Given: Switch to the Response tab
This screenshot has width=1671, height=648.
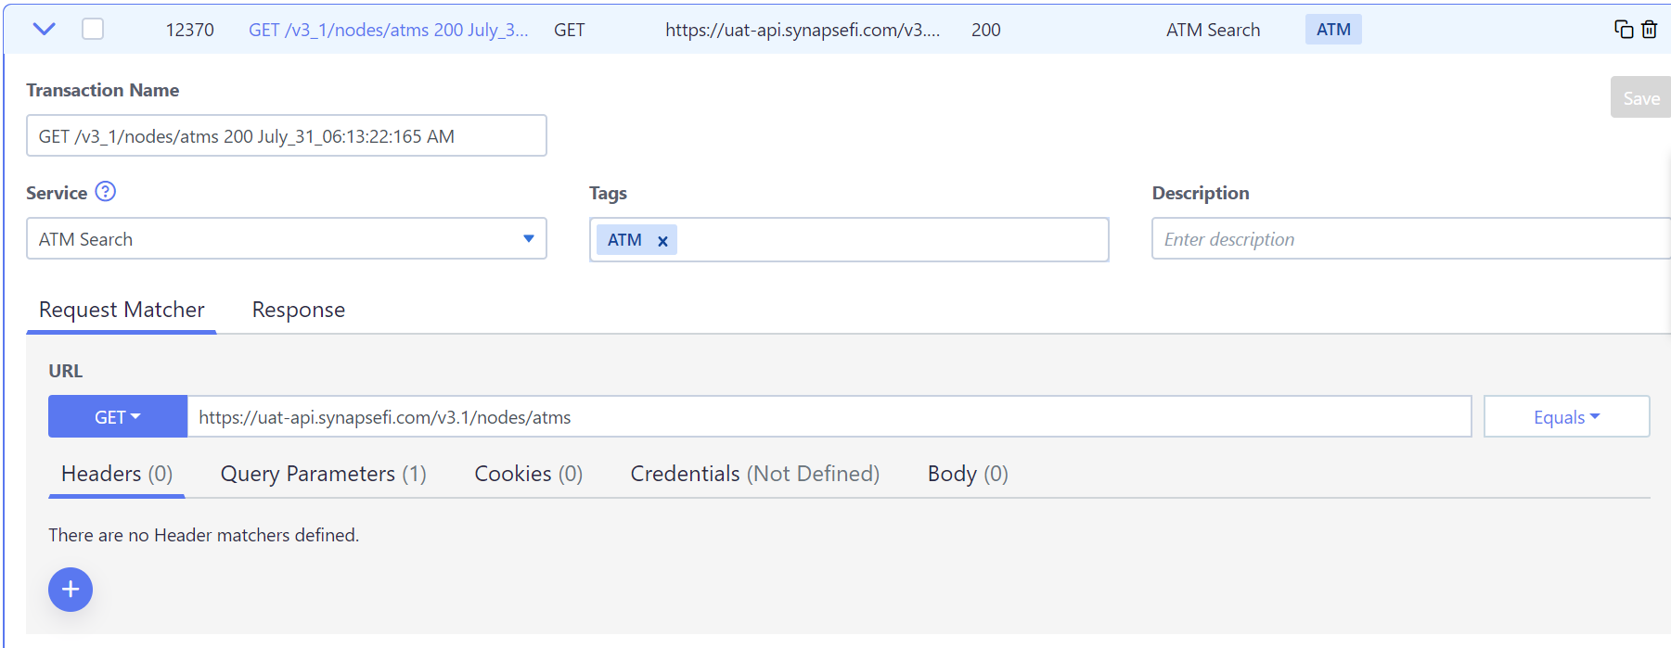Looking at the screenshot, I should click(x=299, y=310).
